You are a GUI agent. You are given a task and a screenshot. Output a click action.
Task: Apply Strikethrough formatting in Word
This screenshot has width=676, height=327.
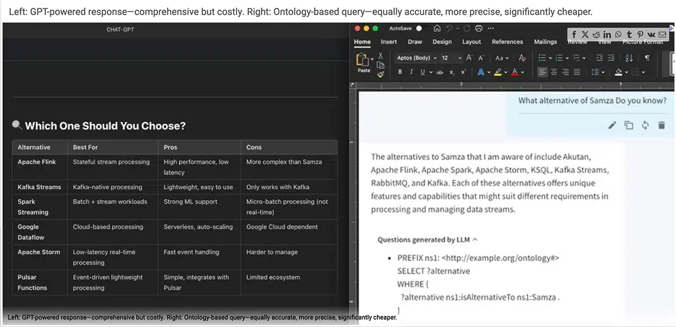click(439, 72)
